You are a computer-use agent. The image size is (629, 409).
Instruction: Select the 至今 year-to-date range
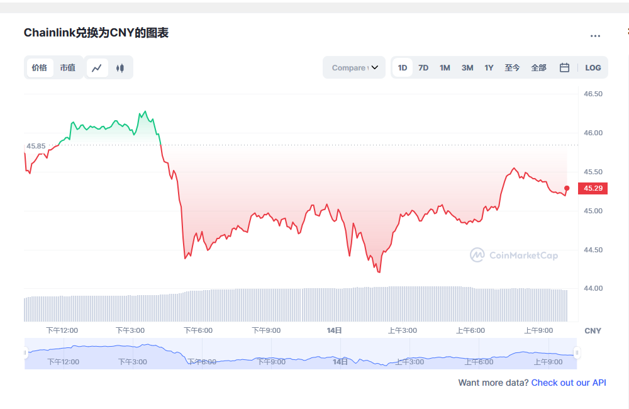(512, 67)
